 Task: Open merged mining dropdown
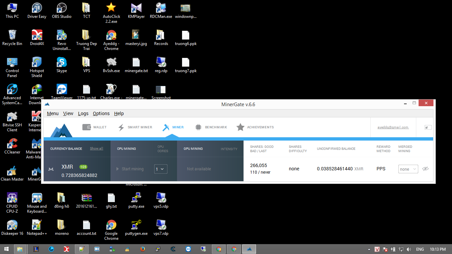pyautogui.click(x=408, y=169)
